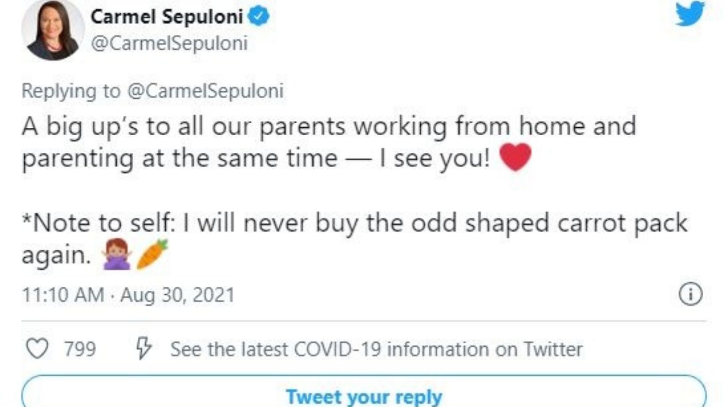Open the 11:10 AM timestamp link
The height and width of the screenshot is (407, 724).
coord(63,295)
